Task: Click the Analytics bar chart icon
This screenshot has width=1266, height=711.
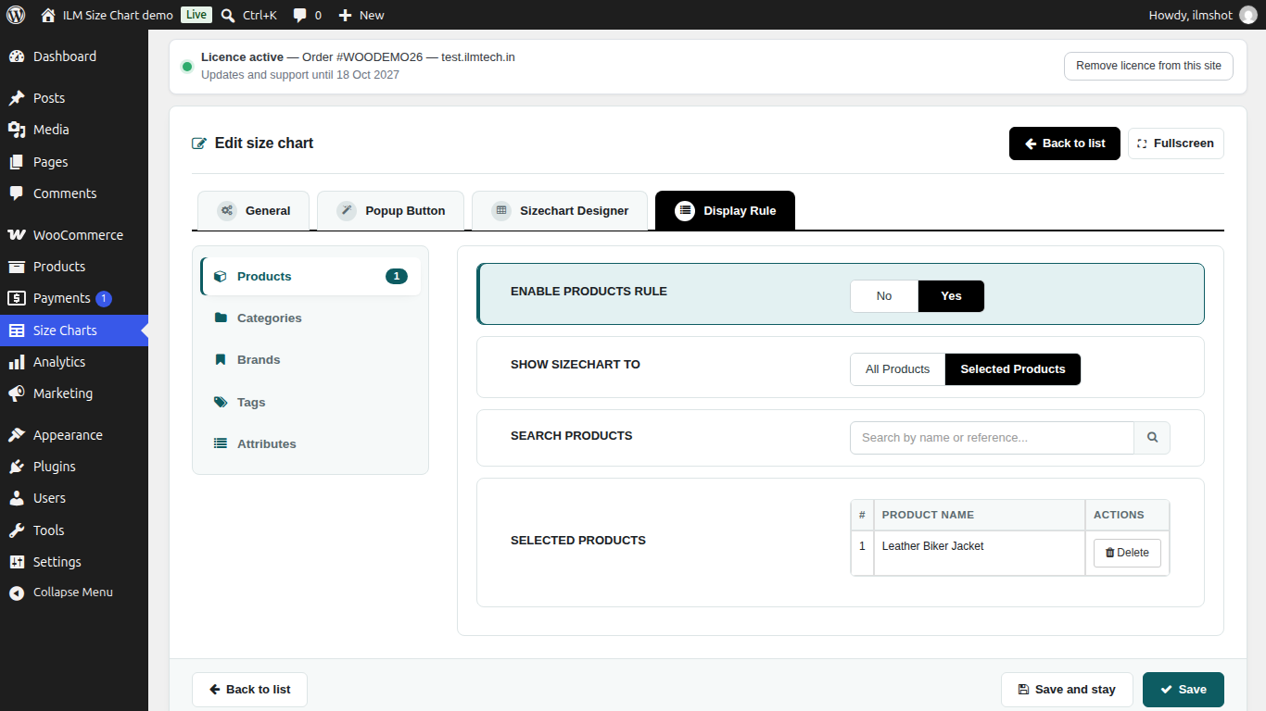Action: coord(17,362)
